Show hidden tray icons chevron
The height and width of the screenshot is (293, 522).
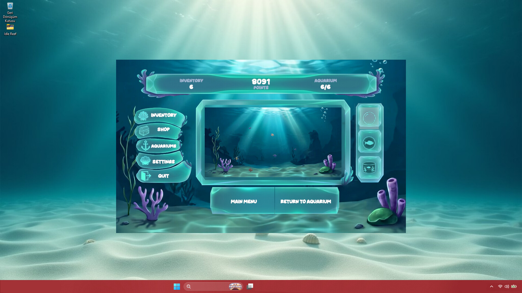tap(492, 286)
